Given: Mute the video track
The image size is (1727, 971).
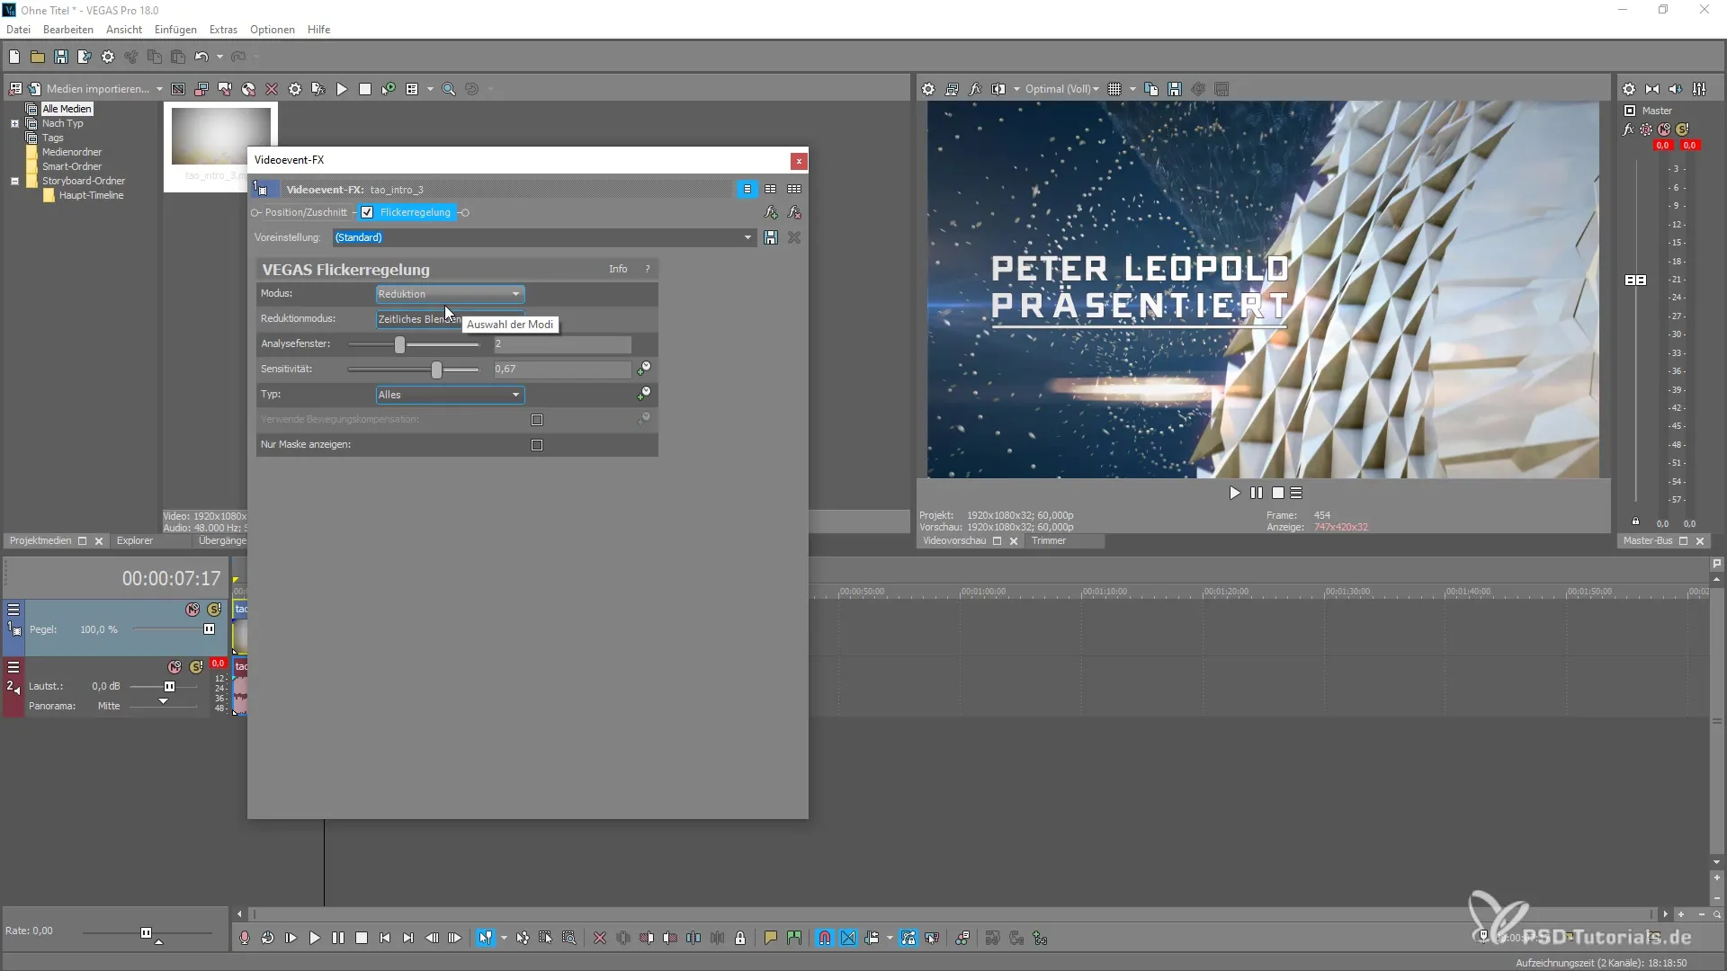Looking at the screenshot, I should [192, 610].
